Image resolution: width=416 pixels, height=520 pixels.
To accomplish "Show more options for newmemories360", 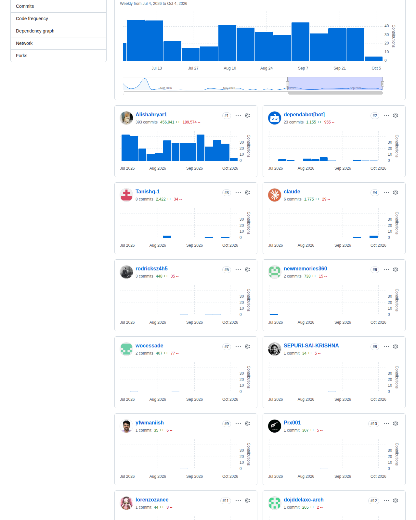I will (386, 269).
